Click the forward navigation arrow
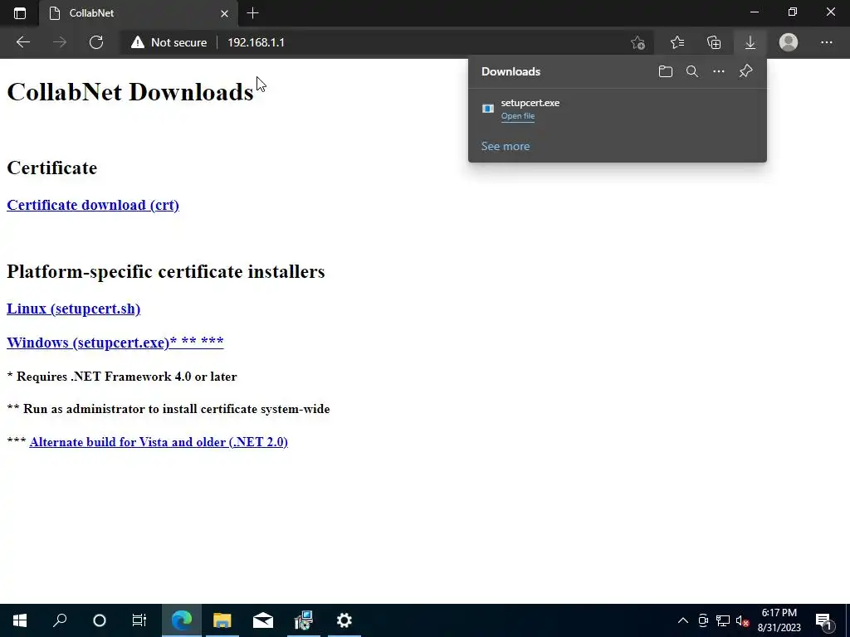Viewport: 850px width, 637px height. click(60, 42)
